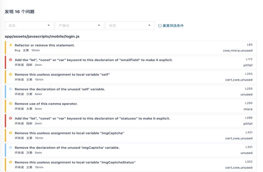Click the yellow icon of useless assignment "self" issue

10,74
